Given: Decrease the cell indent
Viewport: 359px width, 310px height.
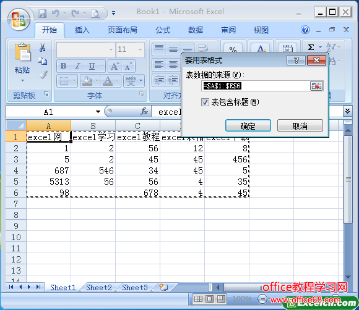Looking at the screenshot, I should tap(159, 80).
